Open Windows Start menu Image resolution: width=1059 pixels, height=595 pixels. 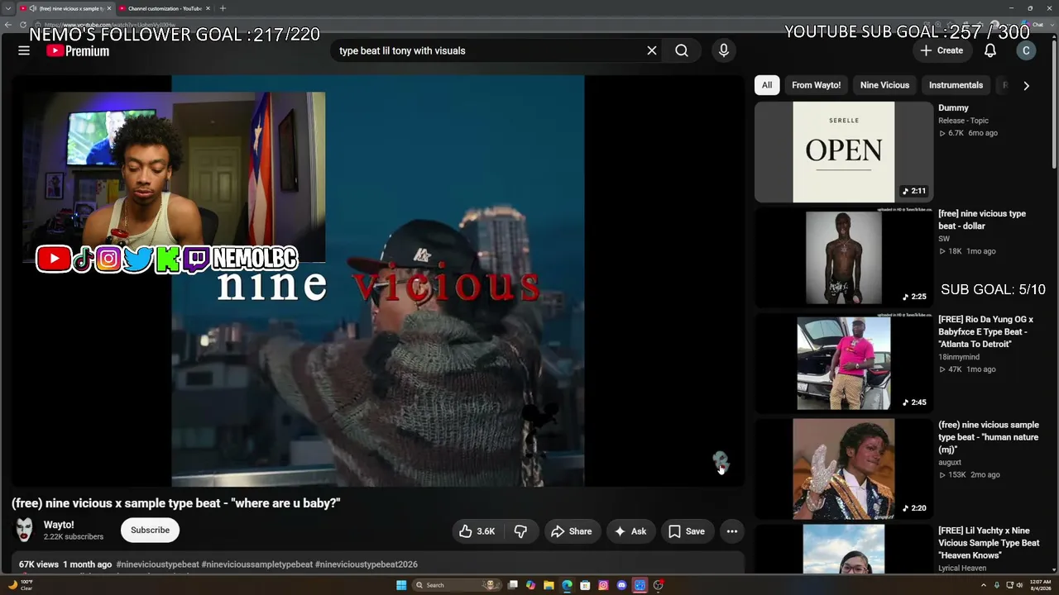401,585
